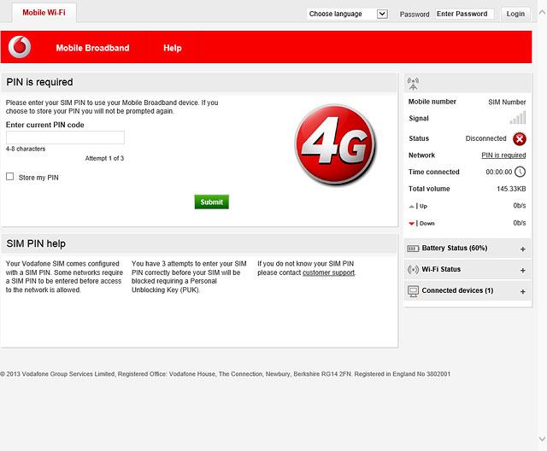Image resolution: width=547 pixels, height=451 pixels.
Task: Expand the Wi-Fi Status section plus
Action: 522,271
